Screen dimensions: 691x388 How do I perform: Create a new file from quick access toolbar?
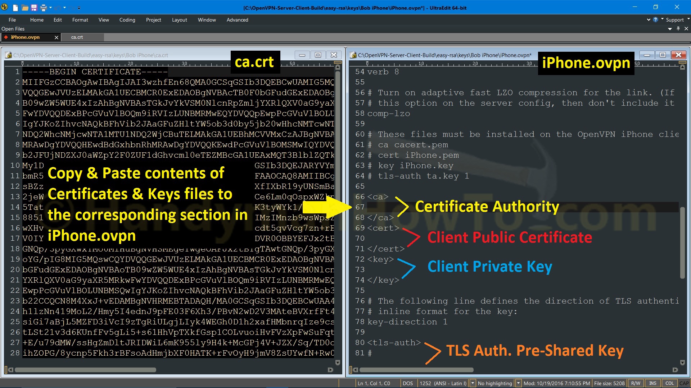15,8
